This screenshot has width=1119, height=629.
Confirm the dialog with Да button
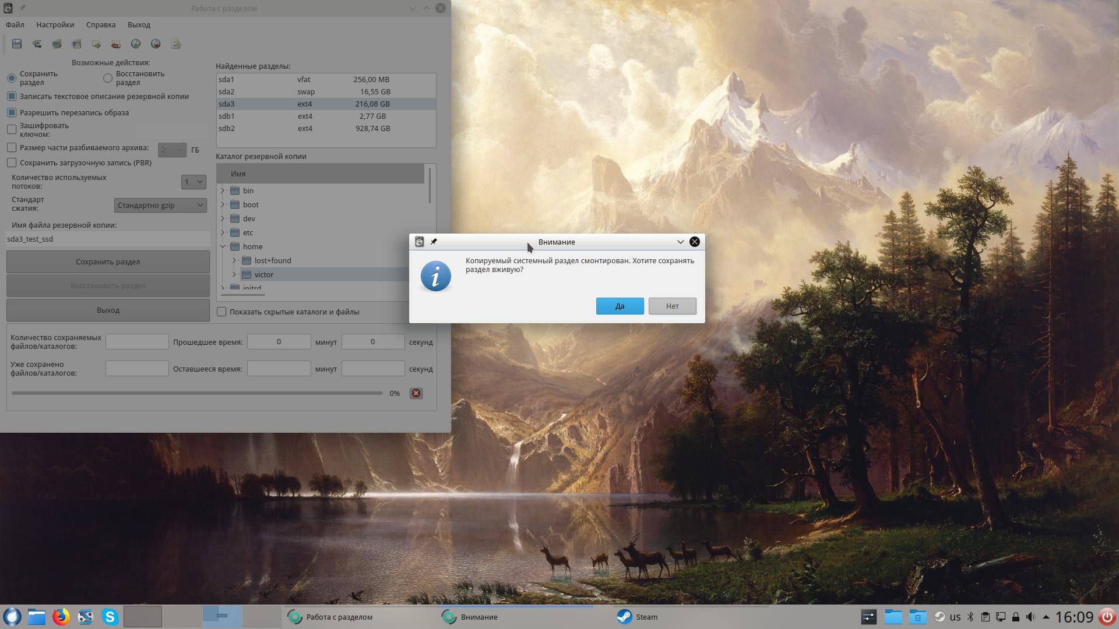click(620, 306)
